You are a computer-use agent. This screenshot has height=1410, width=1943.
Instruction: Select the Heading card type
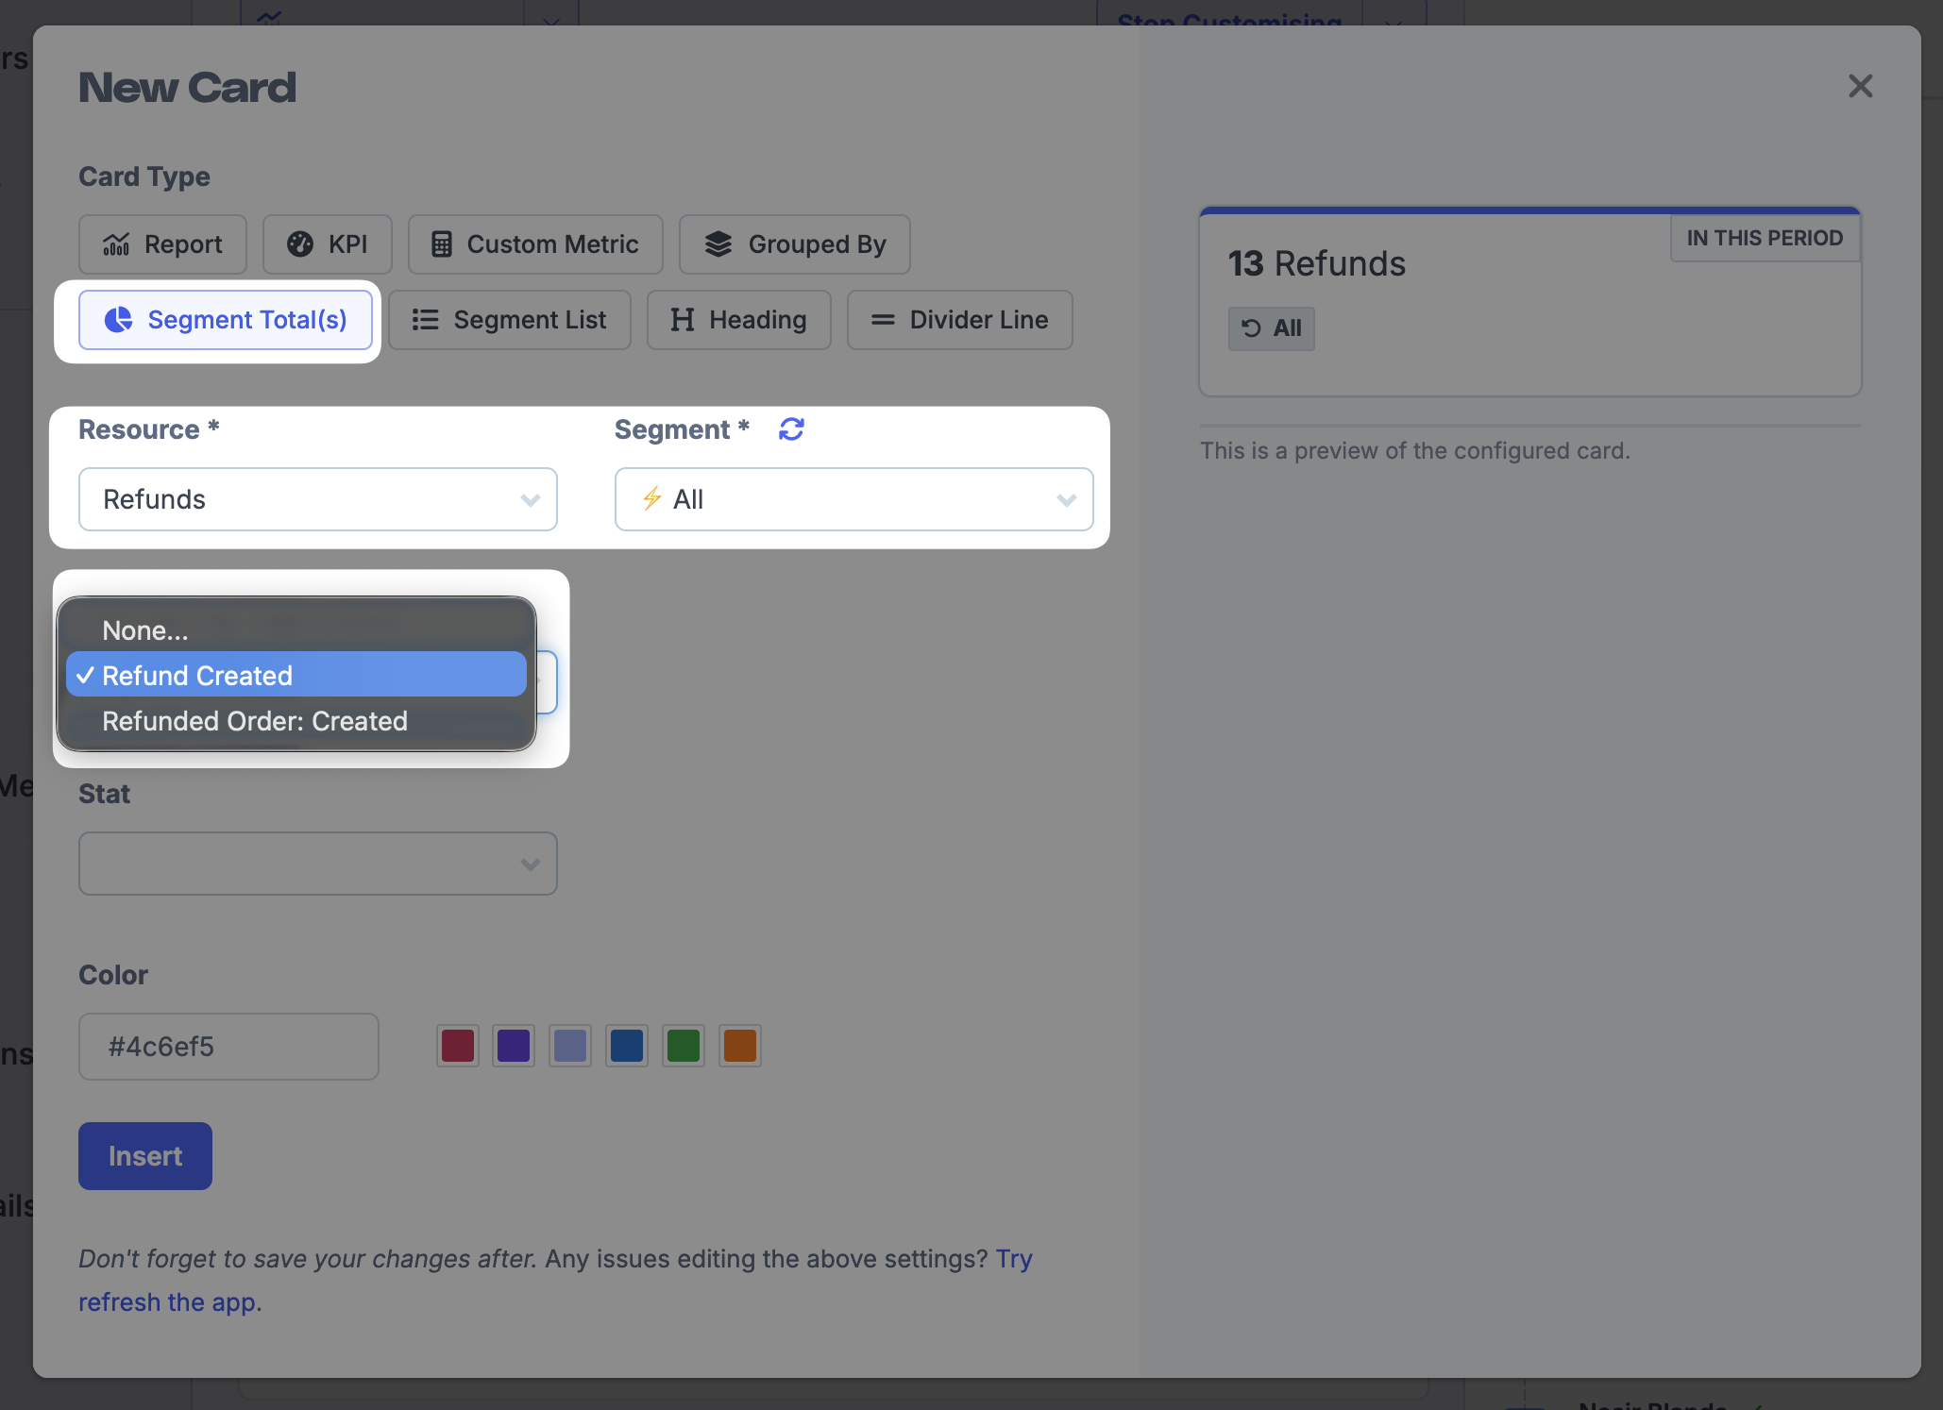(x=738, y=320)
